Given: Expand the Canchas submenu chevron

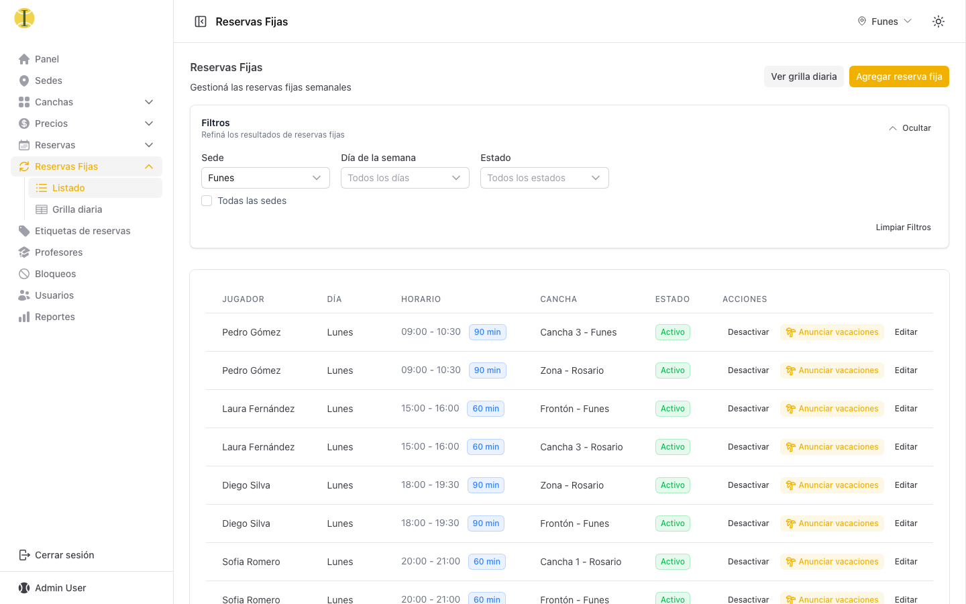Looking at the screenshot, I should (x=149, y=102).
